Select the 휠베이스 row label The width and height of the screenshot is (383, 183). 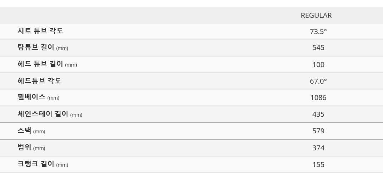[x=32, y=97]
